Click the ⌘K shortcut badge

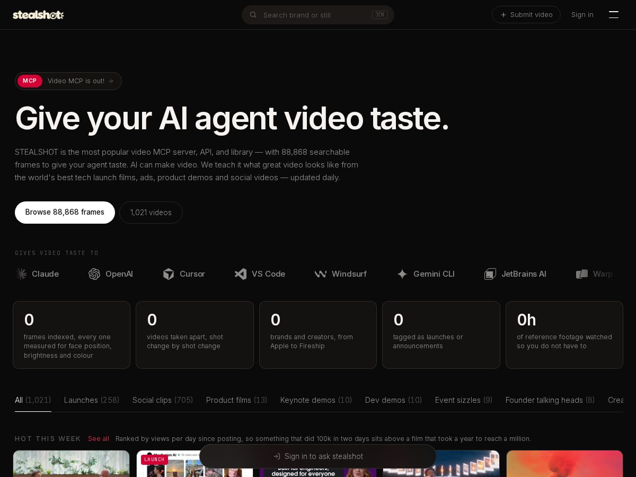[380, 15]
